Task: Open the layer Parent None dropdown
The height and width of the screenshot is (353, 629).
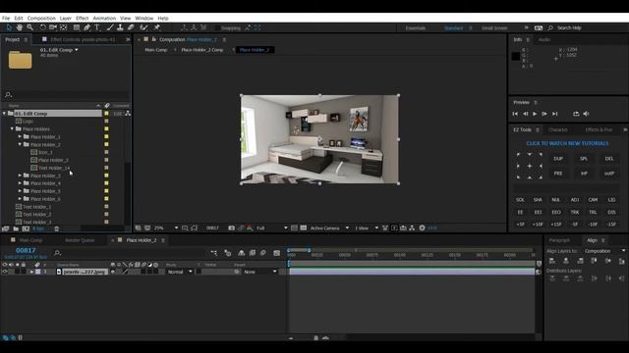Action: [x=260, y=272]
